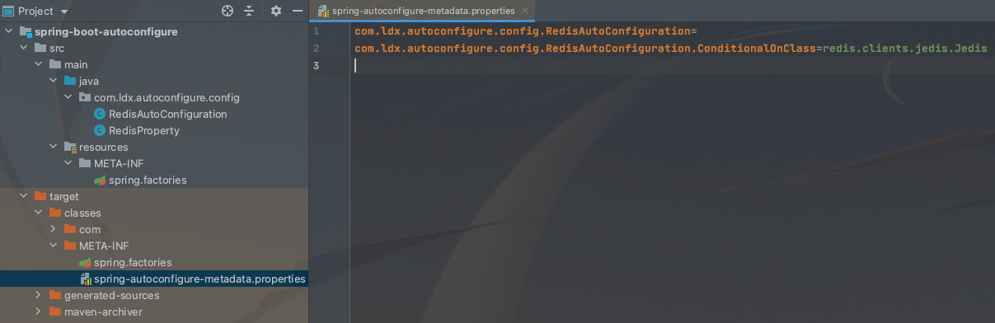
Task: Expand the maven-archiver folder
Action: click(x=39, y=311)
